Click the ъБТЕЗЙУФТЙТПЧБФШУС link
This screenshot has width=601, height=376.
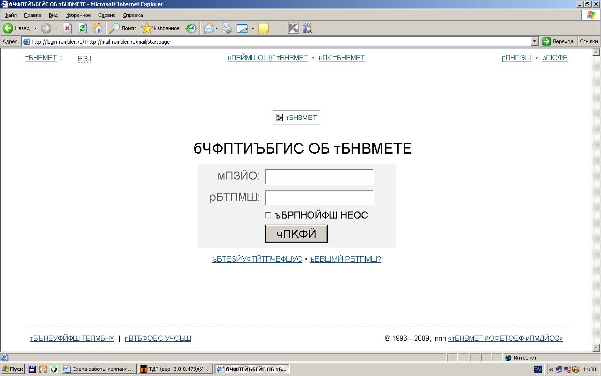(257, 259)
